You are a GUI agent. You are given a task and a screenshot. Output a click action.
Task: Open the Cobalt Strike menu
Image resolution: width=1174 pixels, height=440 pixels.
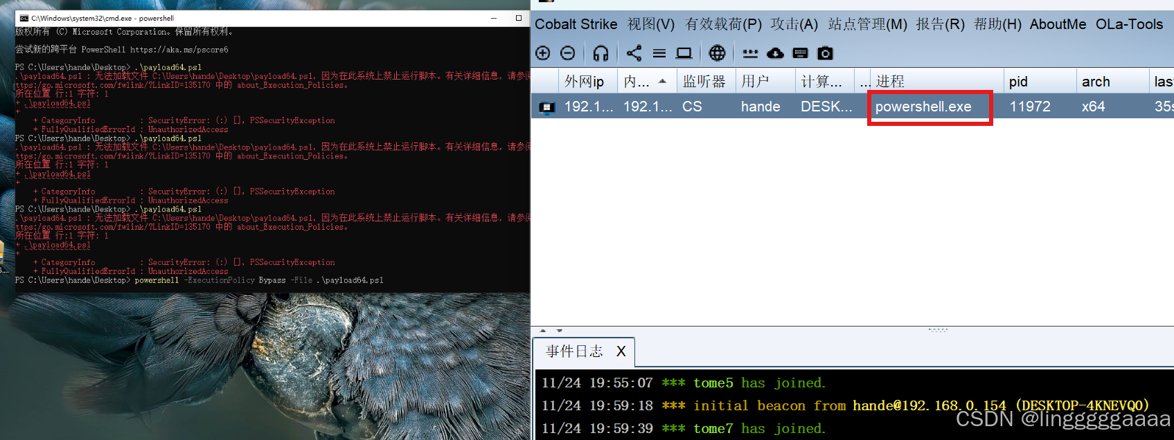click(576, 24)
